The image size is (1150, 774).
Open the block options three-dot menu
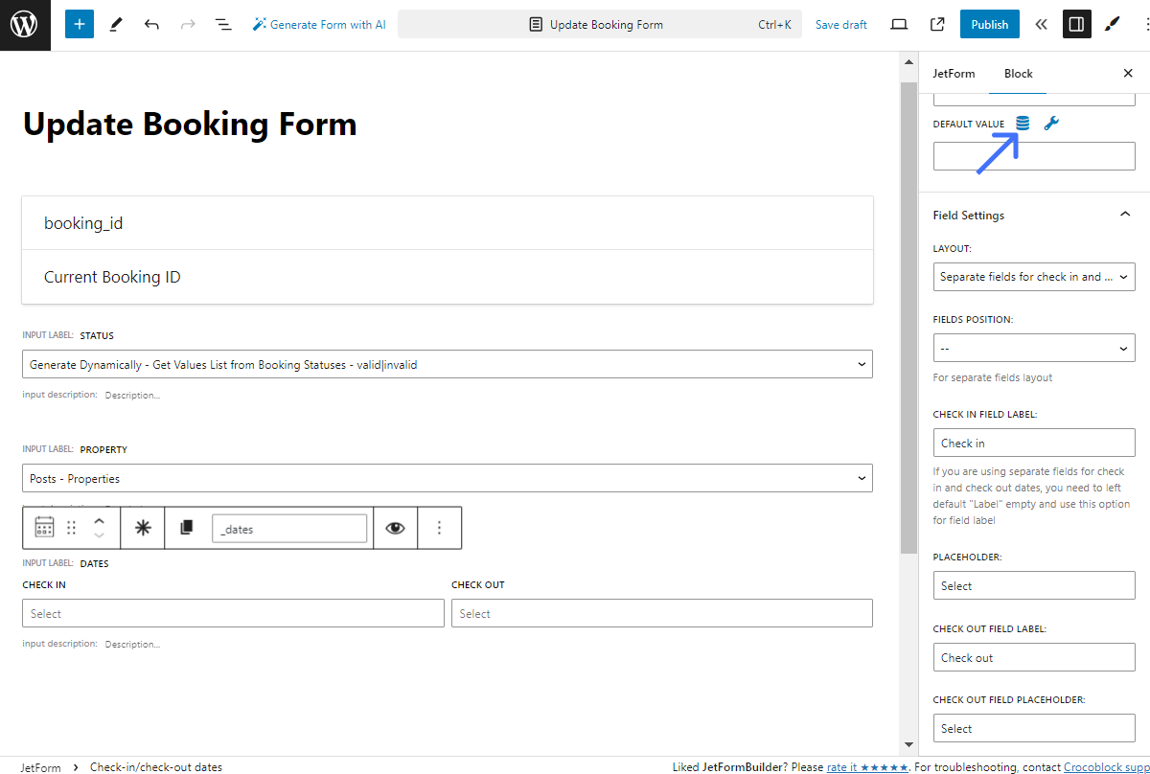pyautogui.click(x=439, y=528)
